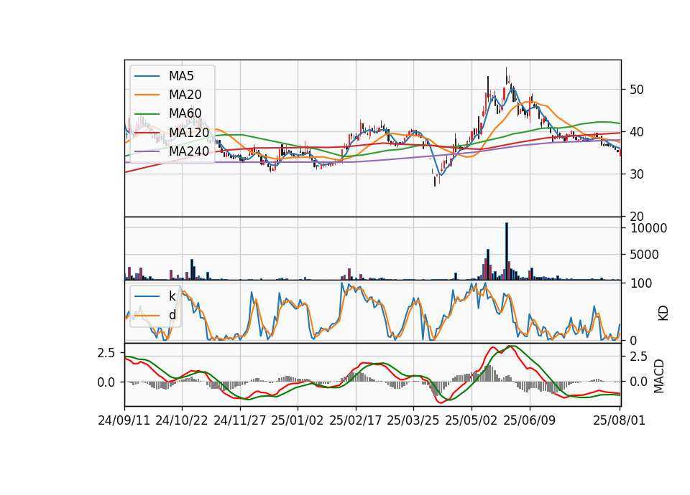This screenshot has height=495, width=690.
Task: Click the MA5 legend label
Action: coord(181,76)
